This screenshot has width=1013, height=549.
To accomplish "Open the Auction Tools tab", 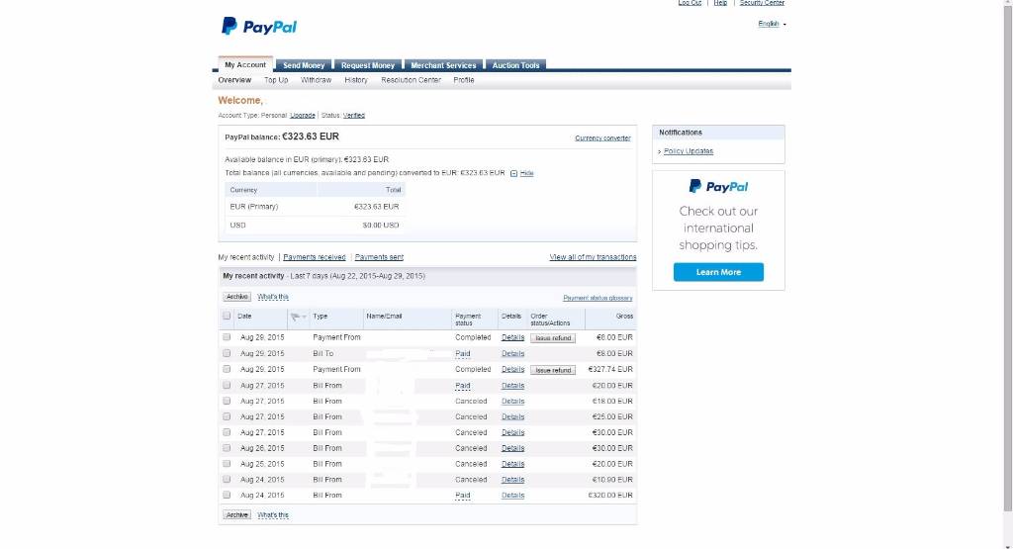I will tap(515, 65).
